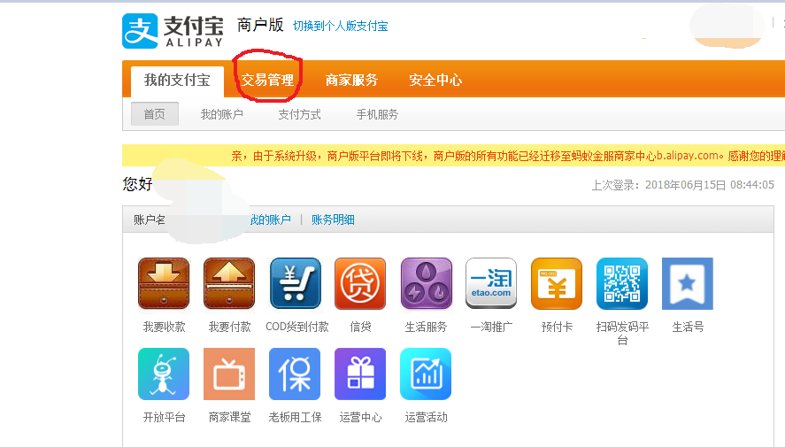Click the 切换到个人版支付宝 link
The height and width of the screenshot is (447, 785).
point(341,26)
